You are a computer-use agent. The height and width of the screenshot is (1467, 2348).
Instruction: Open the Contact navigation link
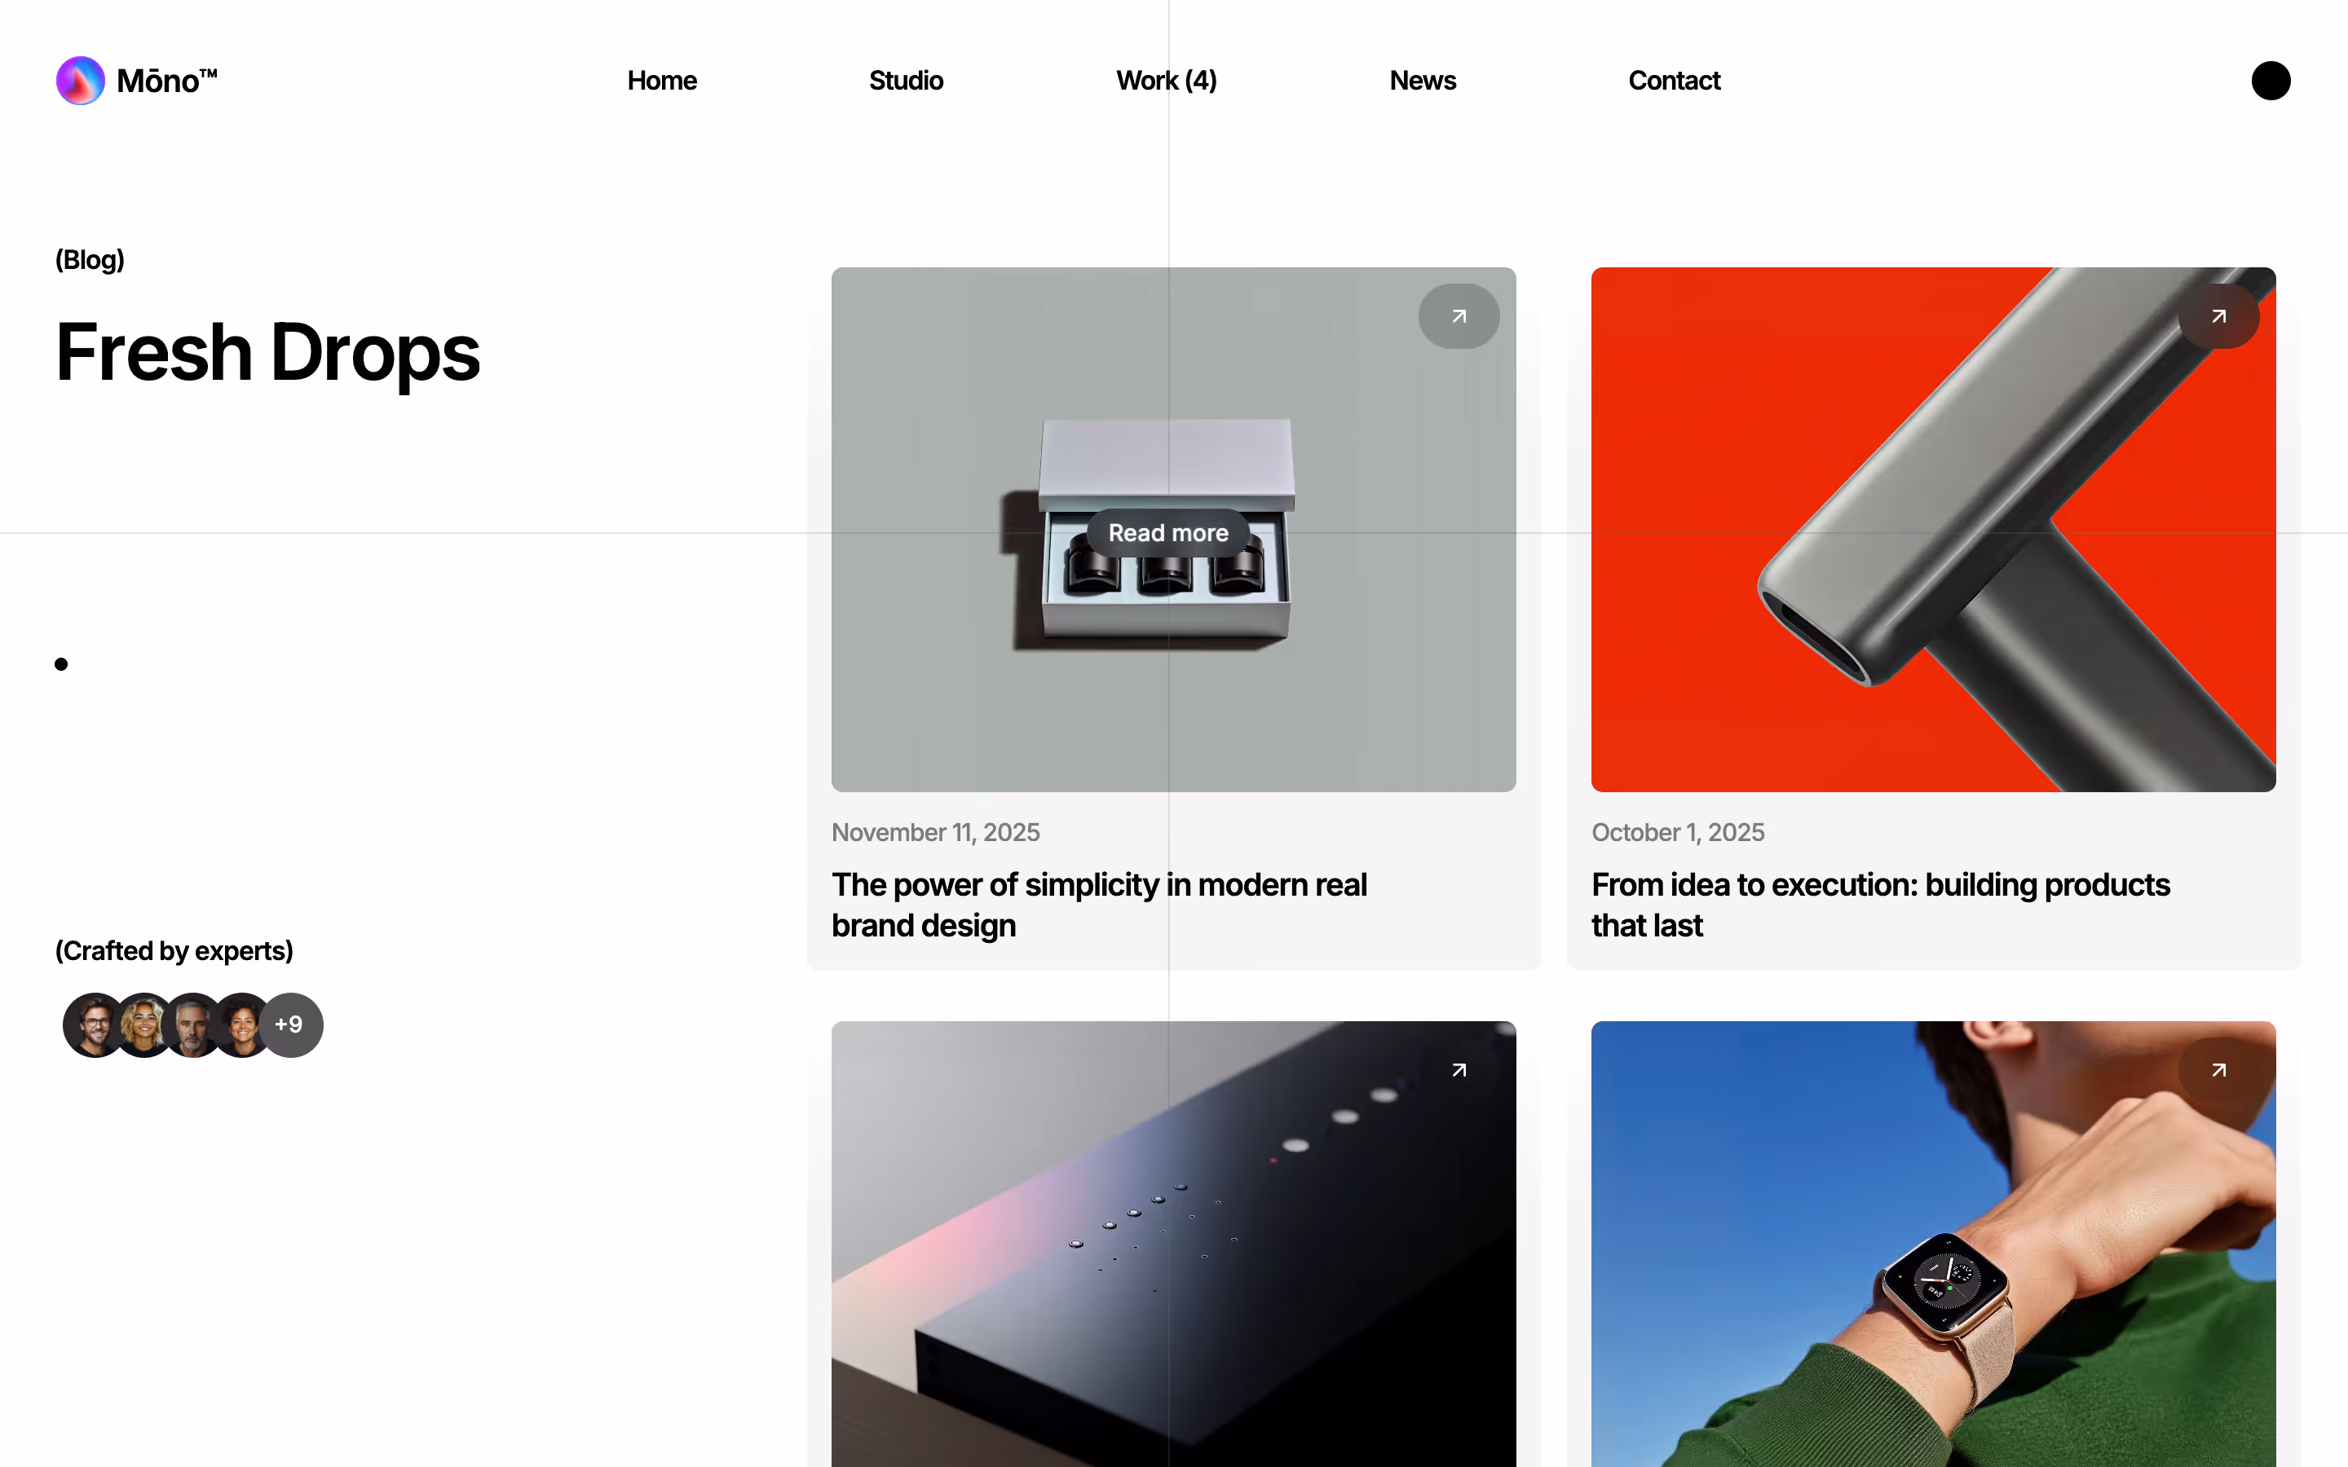[x=1674, y=81]
